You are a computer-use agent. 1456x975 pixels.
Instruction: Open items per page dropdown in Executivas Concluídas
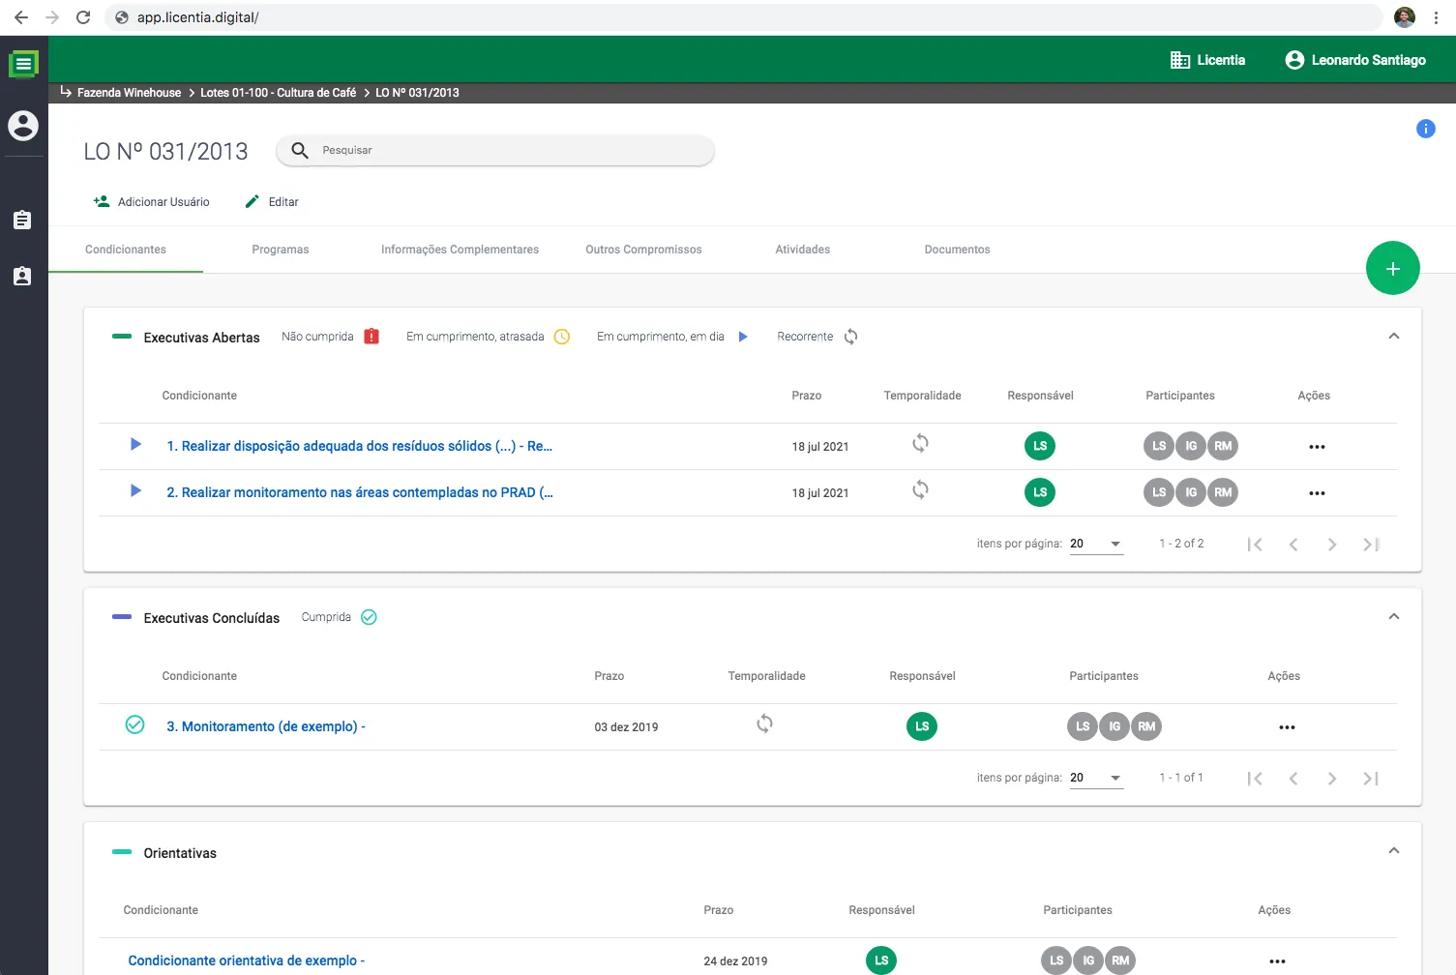click(1096, 778)
